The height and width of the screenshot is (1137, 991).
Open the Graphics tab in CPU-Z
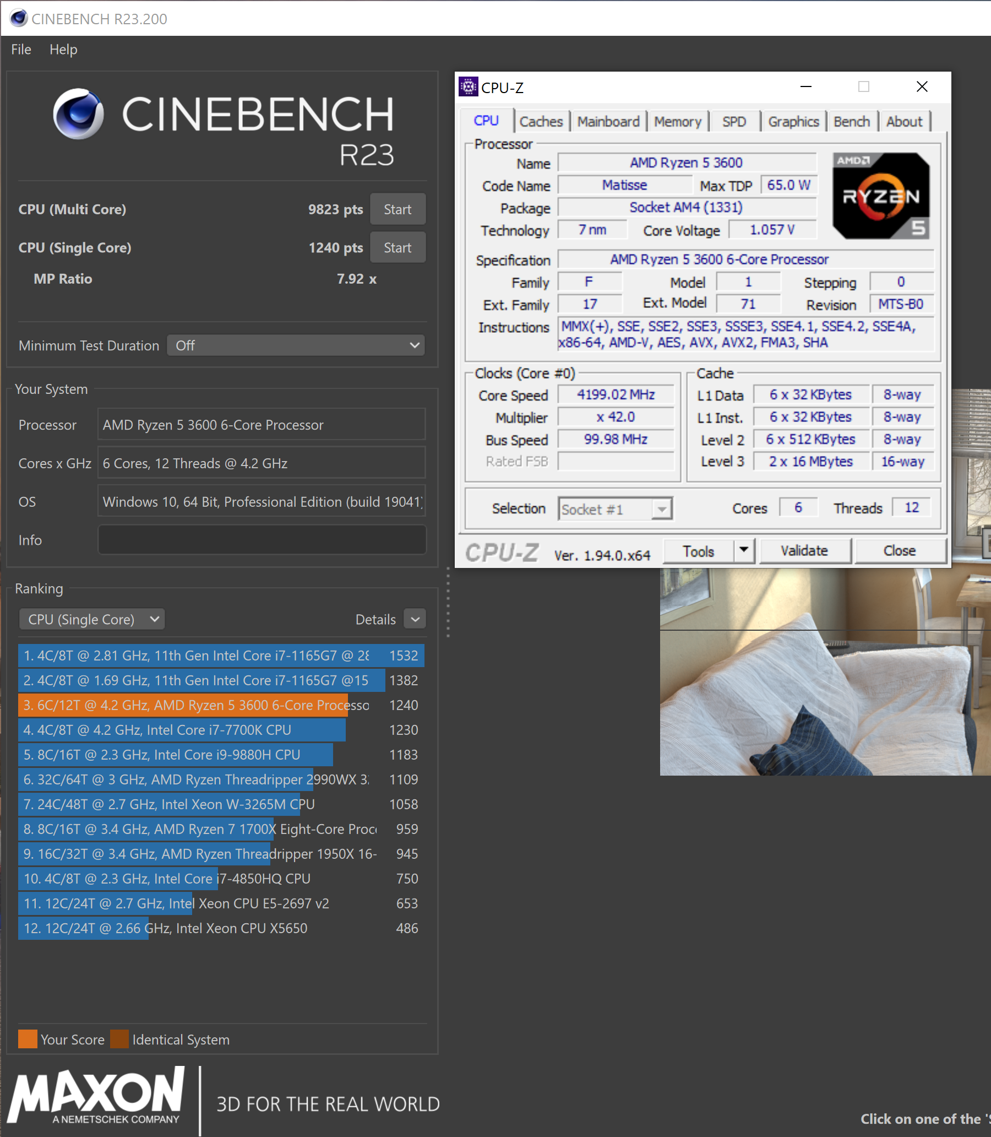click(x=793, y=122)
